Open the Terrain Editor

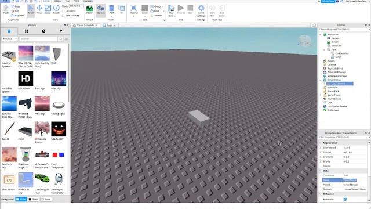coord(89,10)
